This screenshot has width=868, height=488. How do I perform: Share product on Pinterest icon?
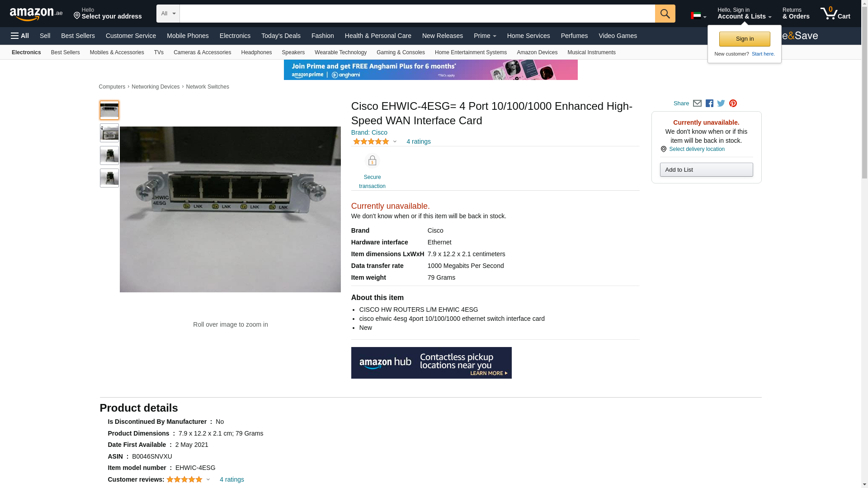(733, 103)
